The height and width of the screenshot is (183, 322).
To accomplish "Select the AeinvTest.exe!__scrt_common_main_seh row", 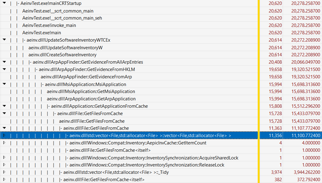I will [x=62, y=18].
